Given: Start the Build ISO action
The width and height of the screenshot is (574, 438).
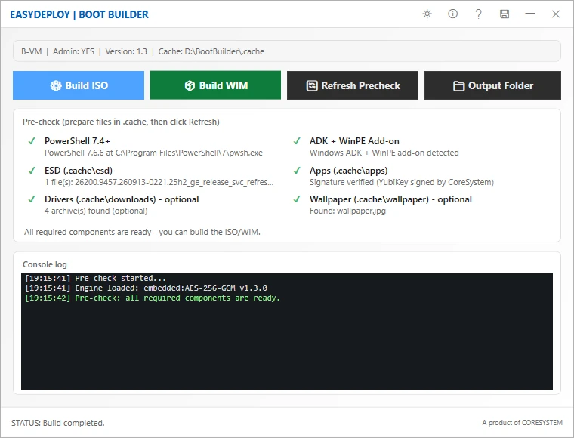Looking at the screenshot, I should pos(79,85).
